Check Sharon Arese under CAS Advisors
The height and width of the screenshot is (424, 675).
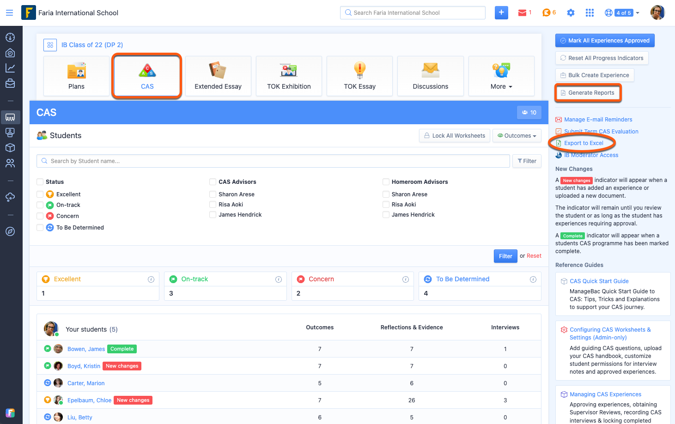click(x=213, y=194)
